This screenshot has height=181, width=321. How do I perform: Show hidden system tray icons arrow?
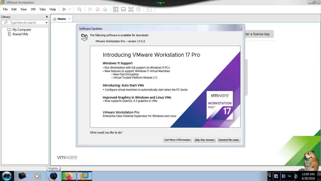point(270,176)
